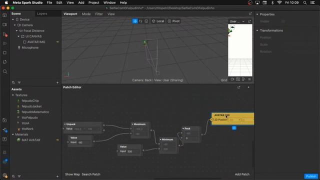Image resolution: width=320 pixels, height=180 pixels.
Task: Collapse the Camera tree node
Action: point(14,25)
